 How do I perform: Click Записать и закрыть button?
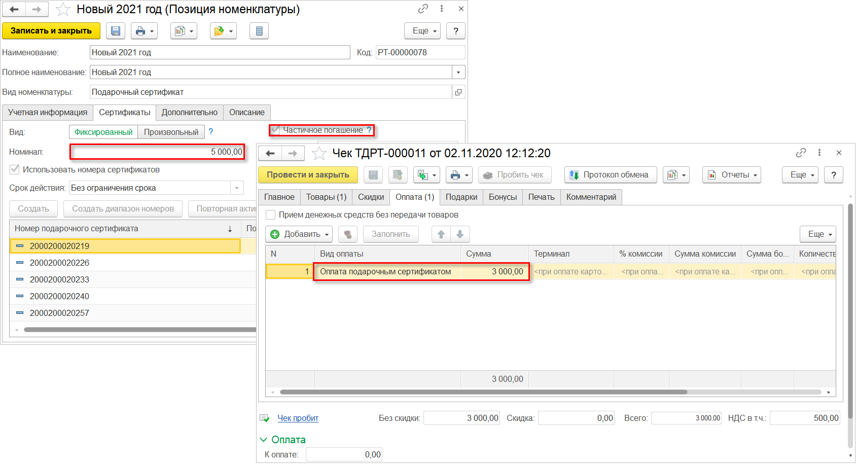coord(51,31)
